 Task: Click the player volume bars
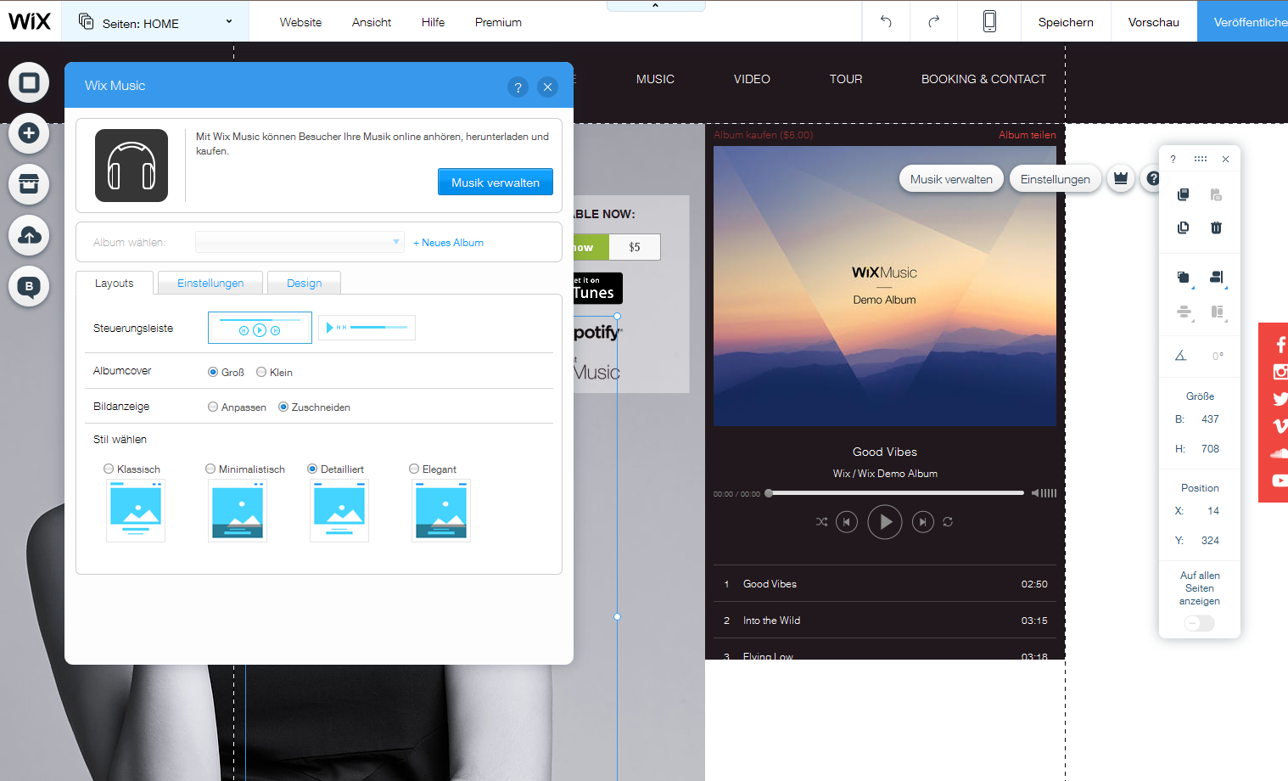(1044, 493)
